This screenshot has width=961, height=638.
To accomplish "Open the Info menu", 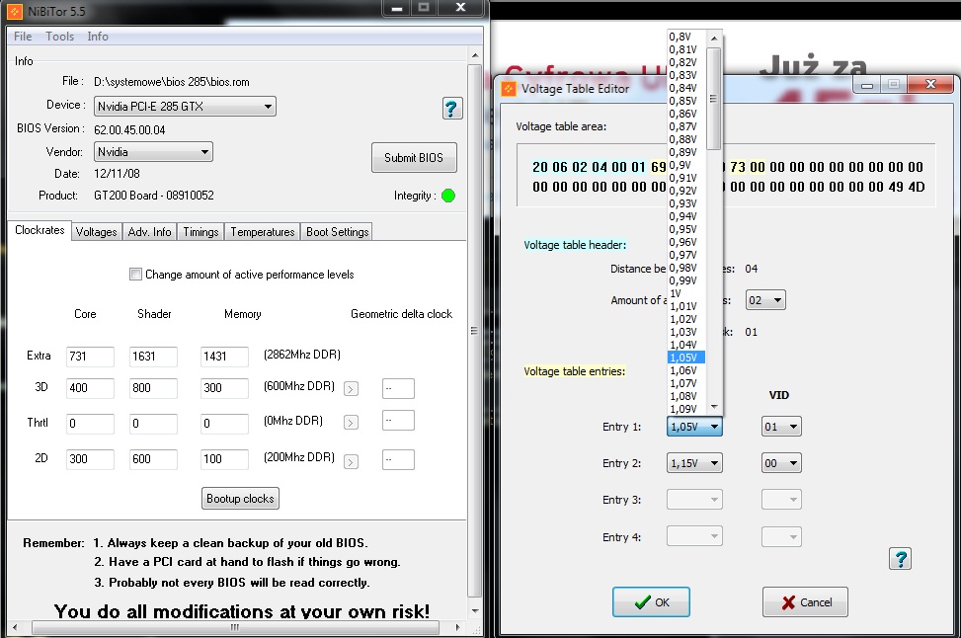I will tap(98, 37).
